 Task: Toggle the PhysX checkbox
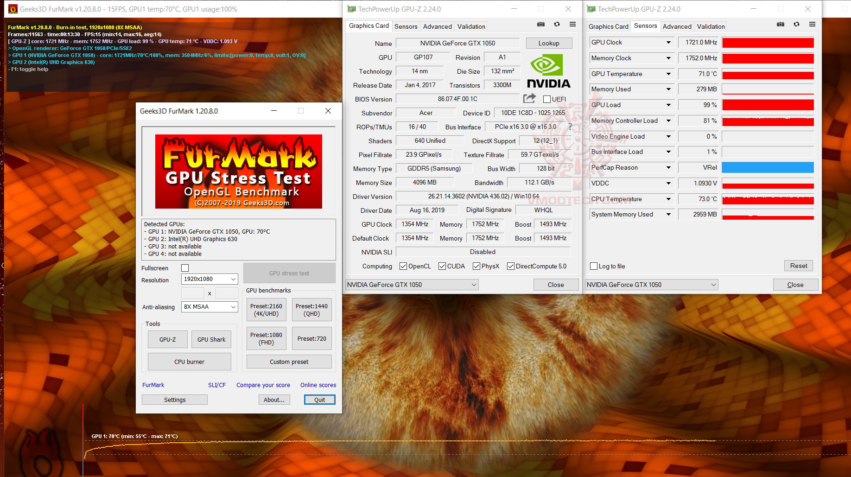tap(476, 266)
